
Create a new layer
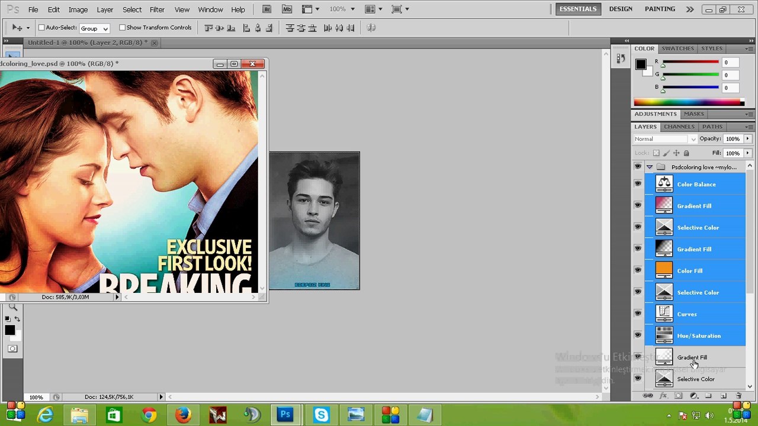724,395
